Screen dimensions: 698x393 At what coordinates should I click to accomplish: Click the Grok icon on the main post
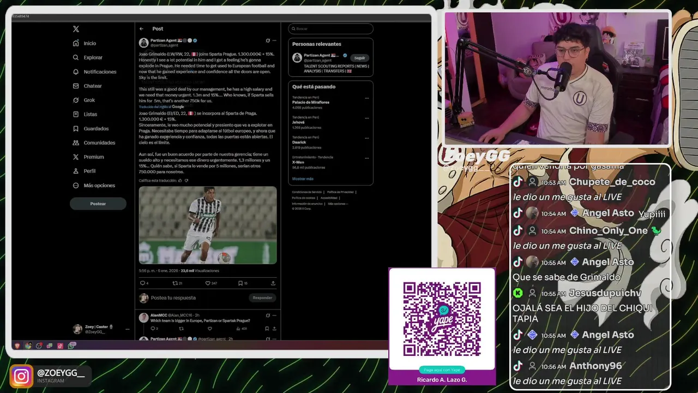coord(268,40)
